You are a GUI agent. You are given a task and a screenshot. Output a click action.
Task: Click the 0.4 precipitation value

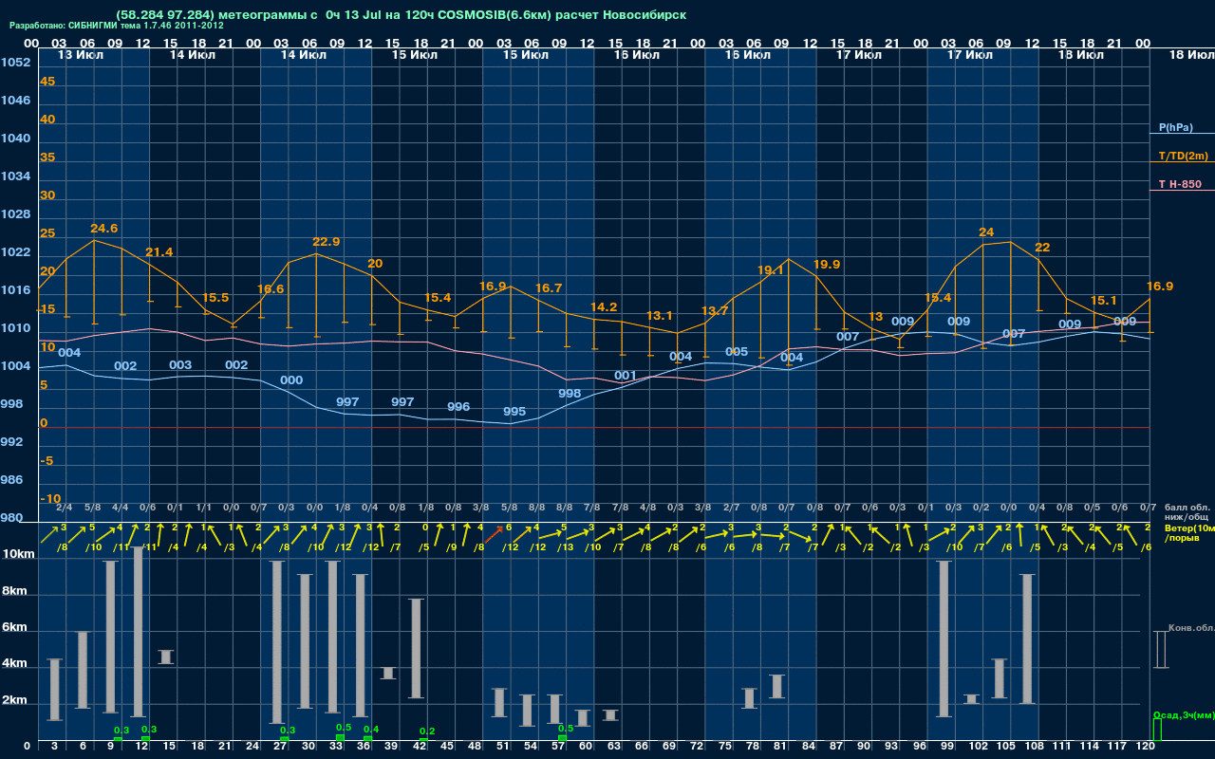coord(371,730)
